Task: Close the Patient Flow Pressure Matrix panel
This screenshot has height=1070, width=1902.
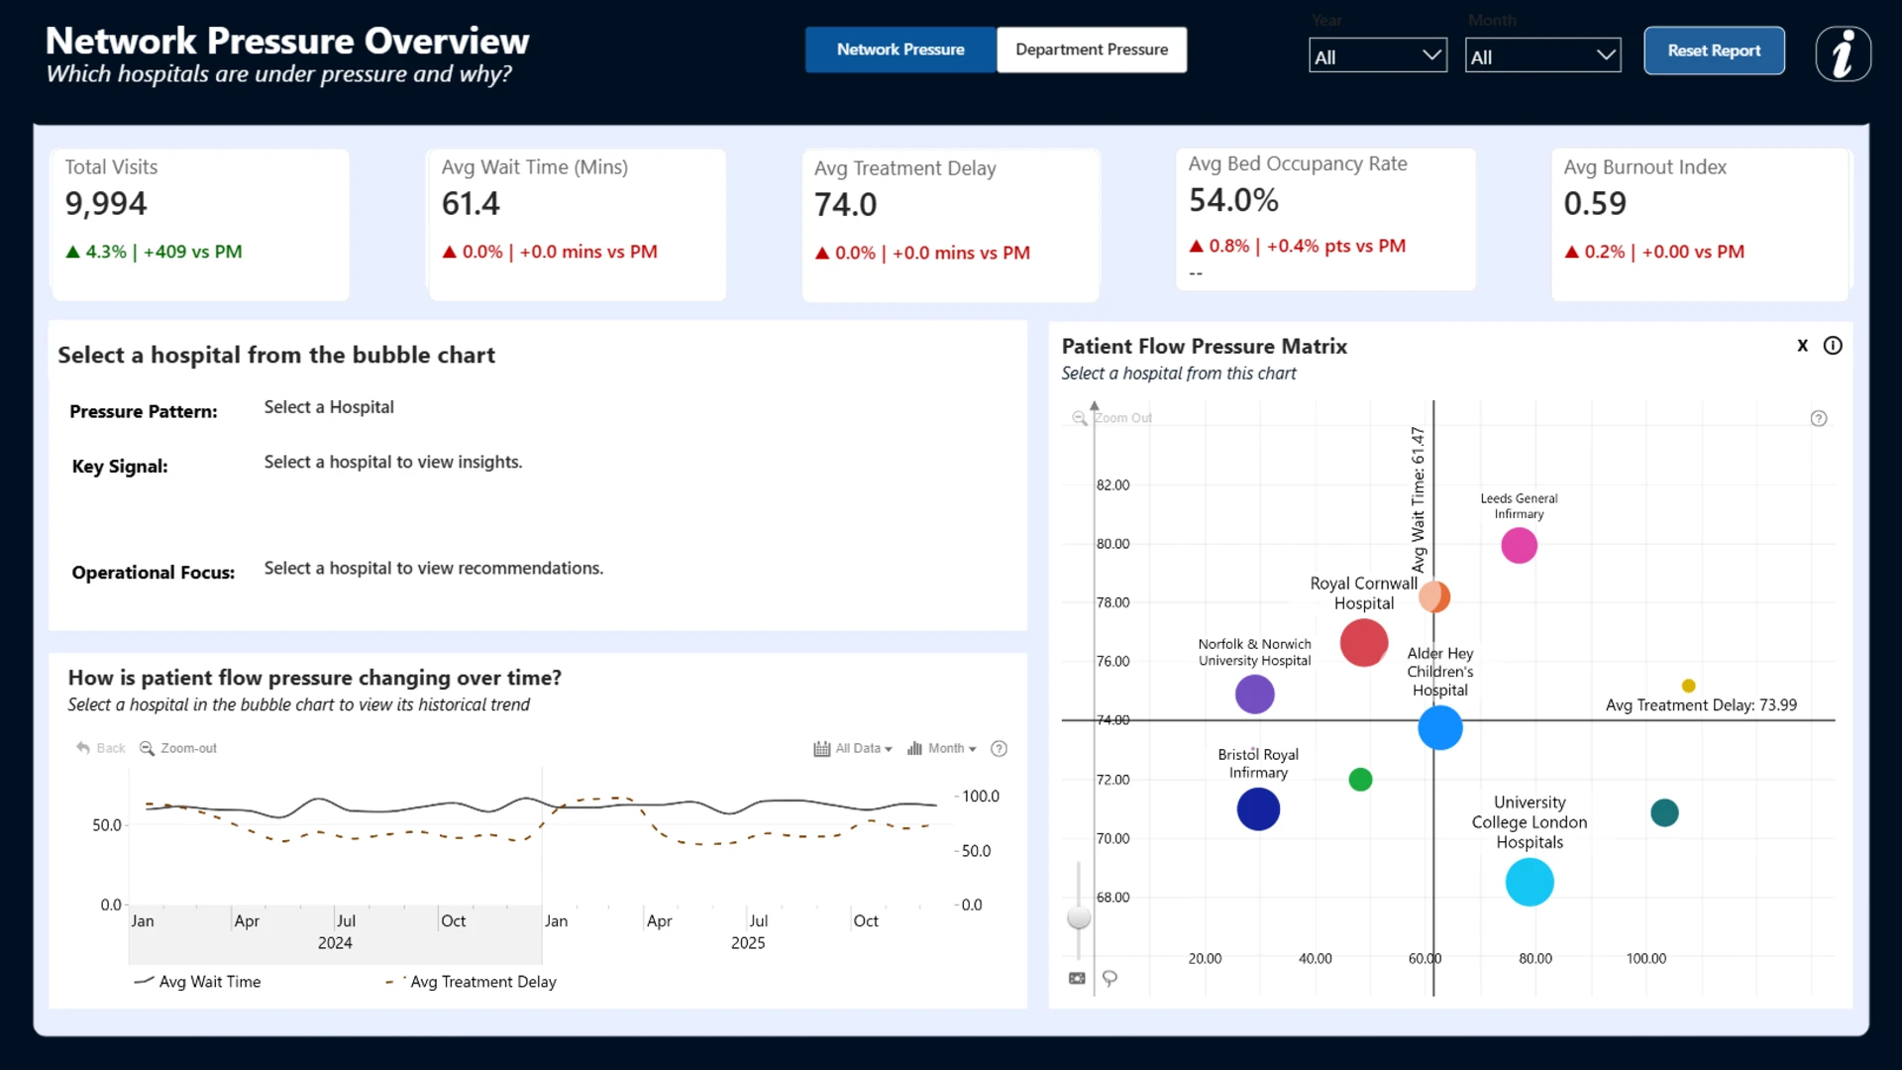Action: click(x=1802, y=346)
